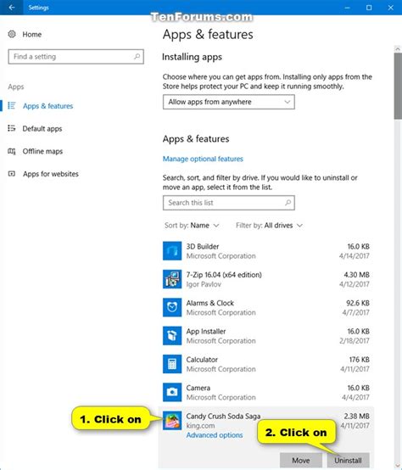The width and height of the screenshot is (402, 470).
Task: Select the Calculator app icon
Action: [x=172, y=364]
